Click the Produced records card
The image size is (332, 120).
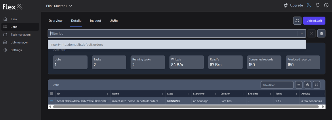pyautogui.click(x=303, y=62)
